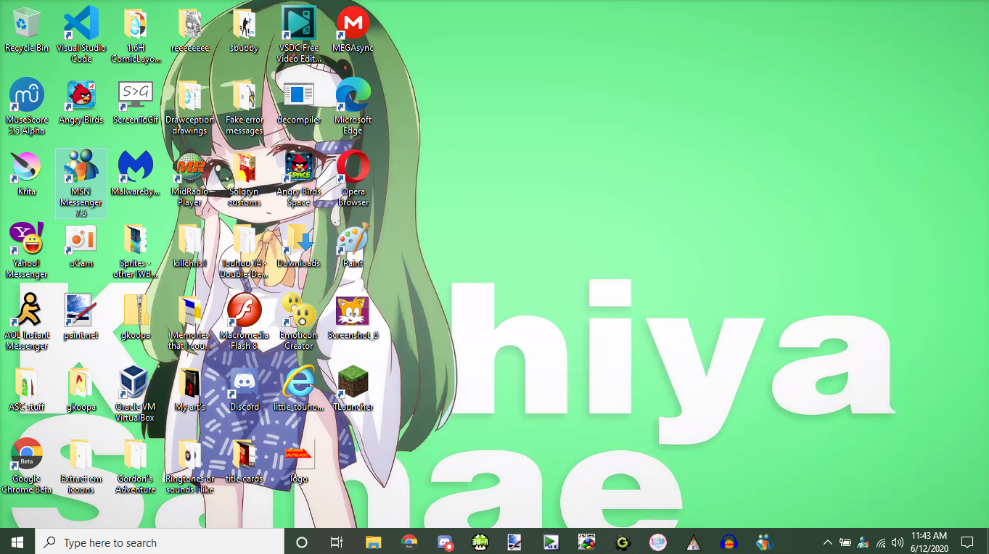Open Chrome Beta from taskbar
The height and width of the screenshot is (554, 989).
[409, 542]
